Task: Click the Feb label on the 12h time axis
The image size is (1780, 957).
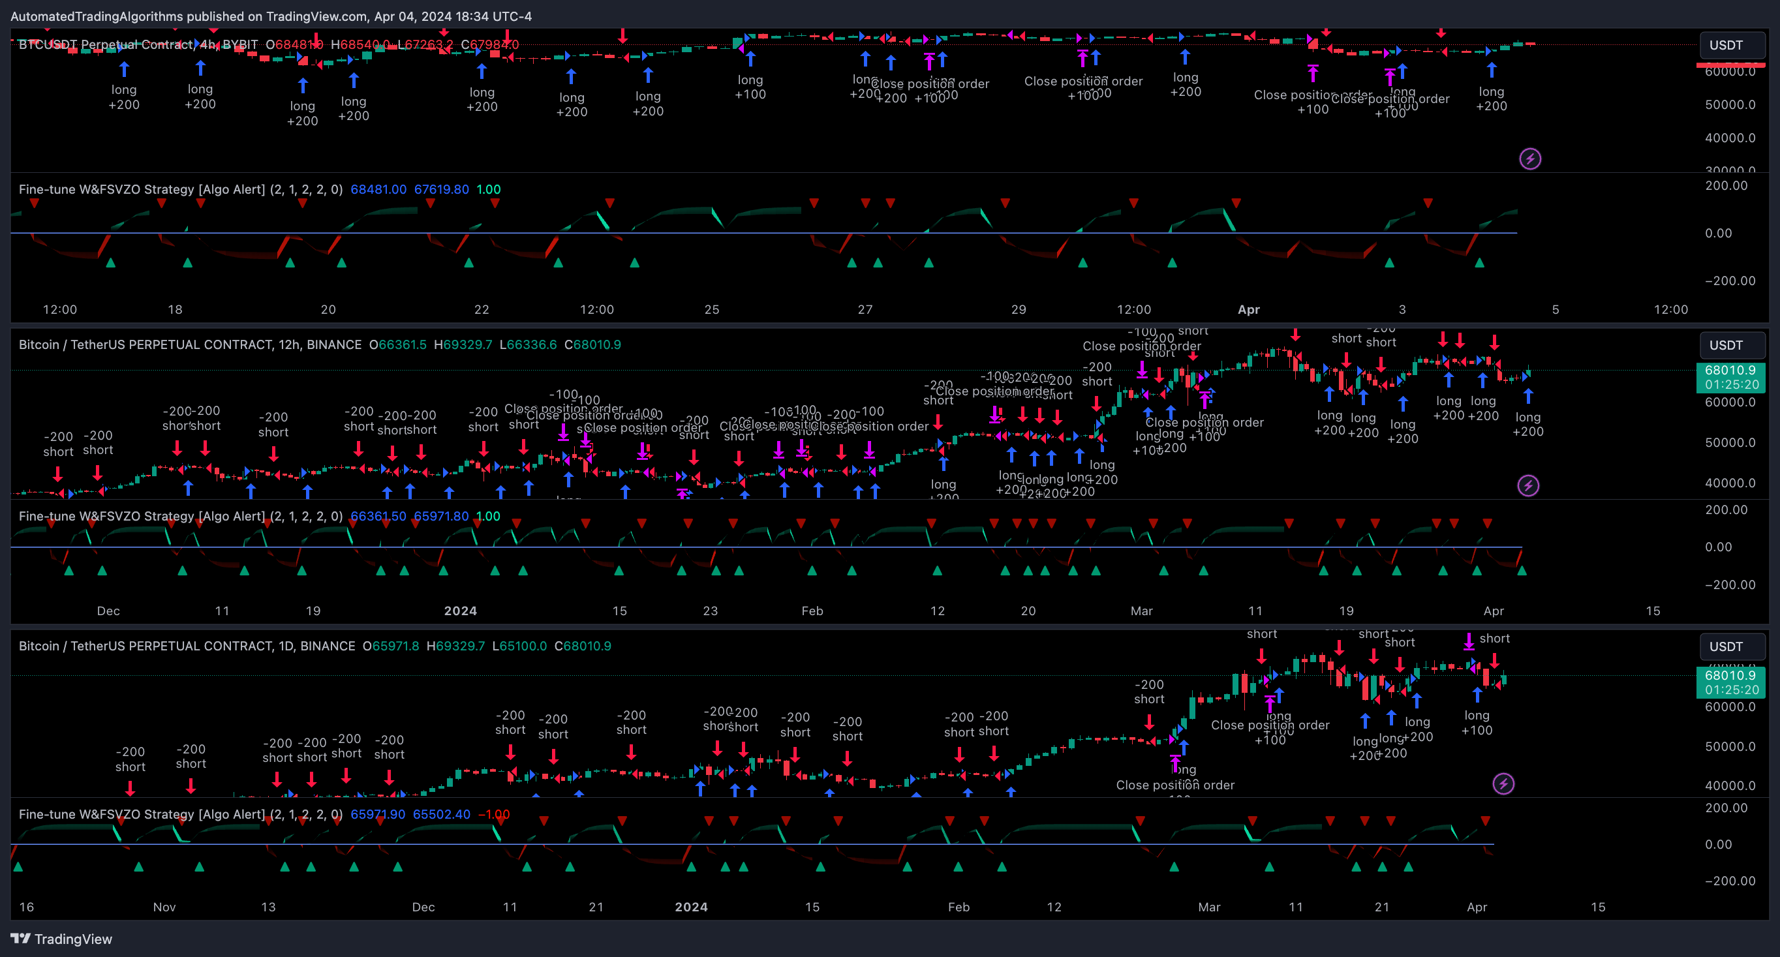Action: (812, 611)
